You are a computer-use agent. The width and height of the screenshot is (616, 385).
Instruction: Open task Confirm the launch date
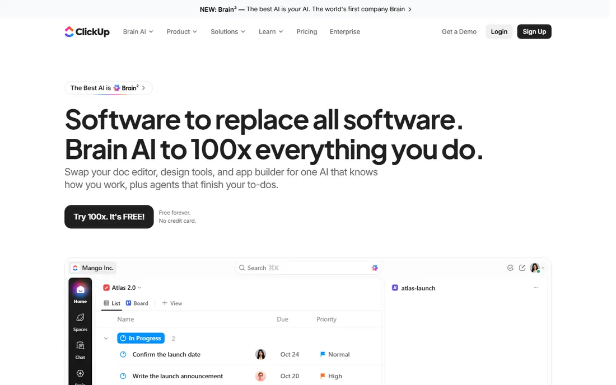166,354
